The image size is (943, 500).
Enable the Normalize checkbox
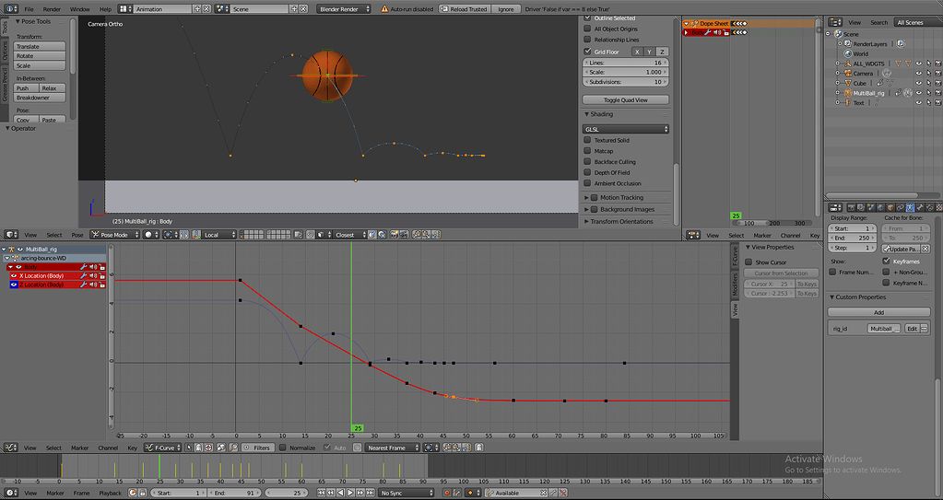pyautogui.click(x=283, y=448)
